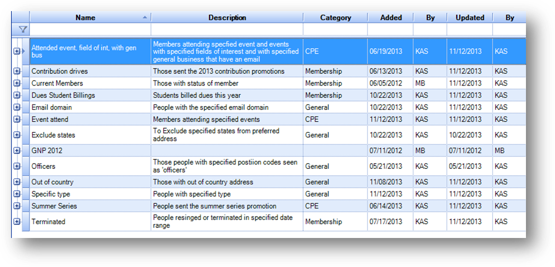The width and height of the screenshot is (555, 267).
Task: Select the Event attend row
Action: (278, 119)
